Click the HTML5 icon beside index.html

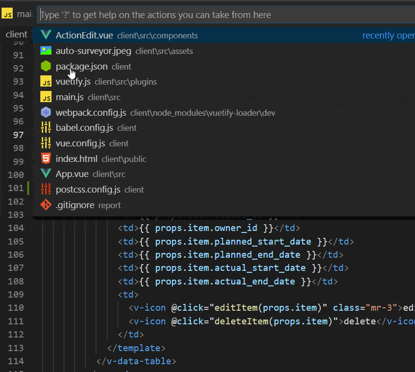[x=46, y=159]
